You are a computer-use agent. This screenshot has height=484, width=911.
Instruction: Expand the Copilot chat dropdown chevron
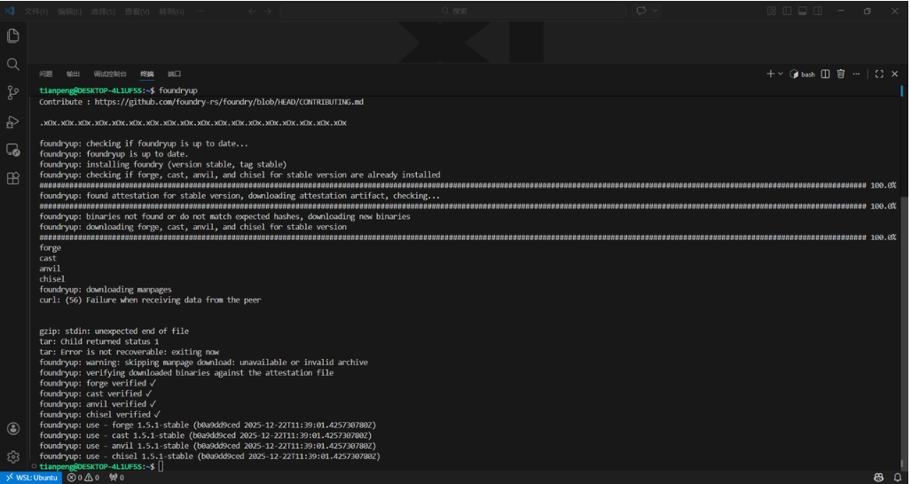(656, 11)
